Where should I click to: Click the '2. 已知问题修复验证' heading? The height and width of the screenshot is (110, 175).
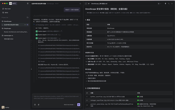tap(93, 88)
